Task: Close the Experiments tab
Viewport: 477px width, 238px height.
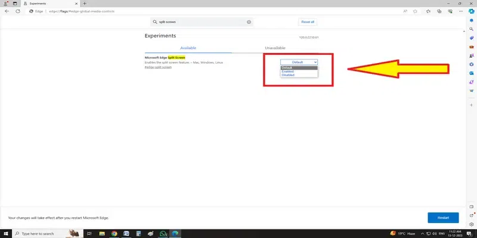Action: (76, 4)
